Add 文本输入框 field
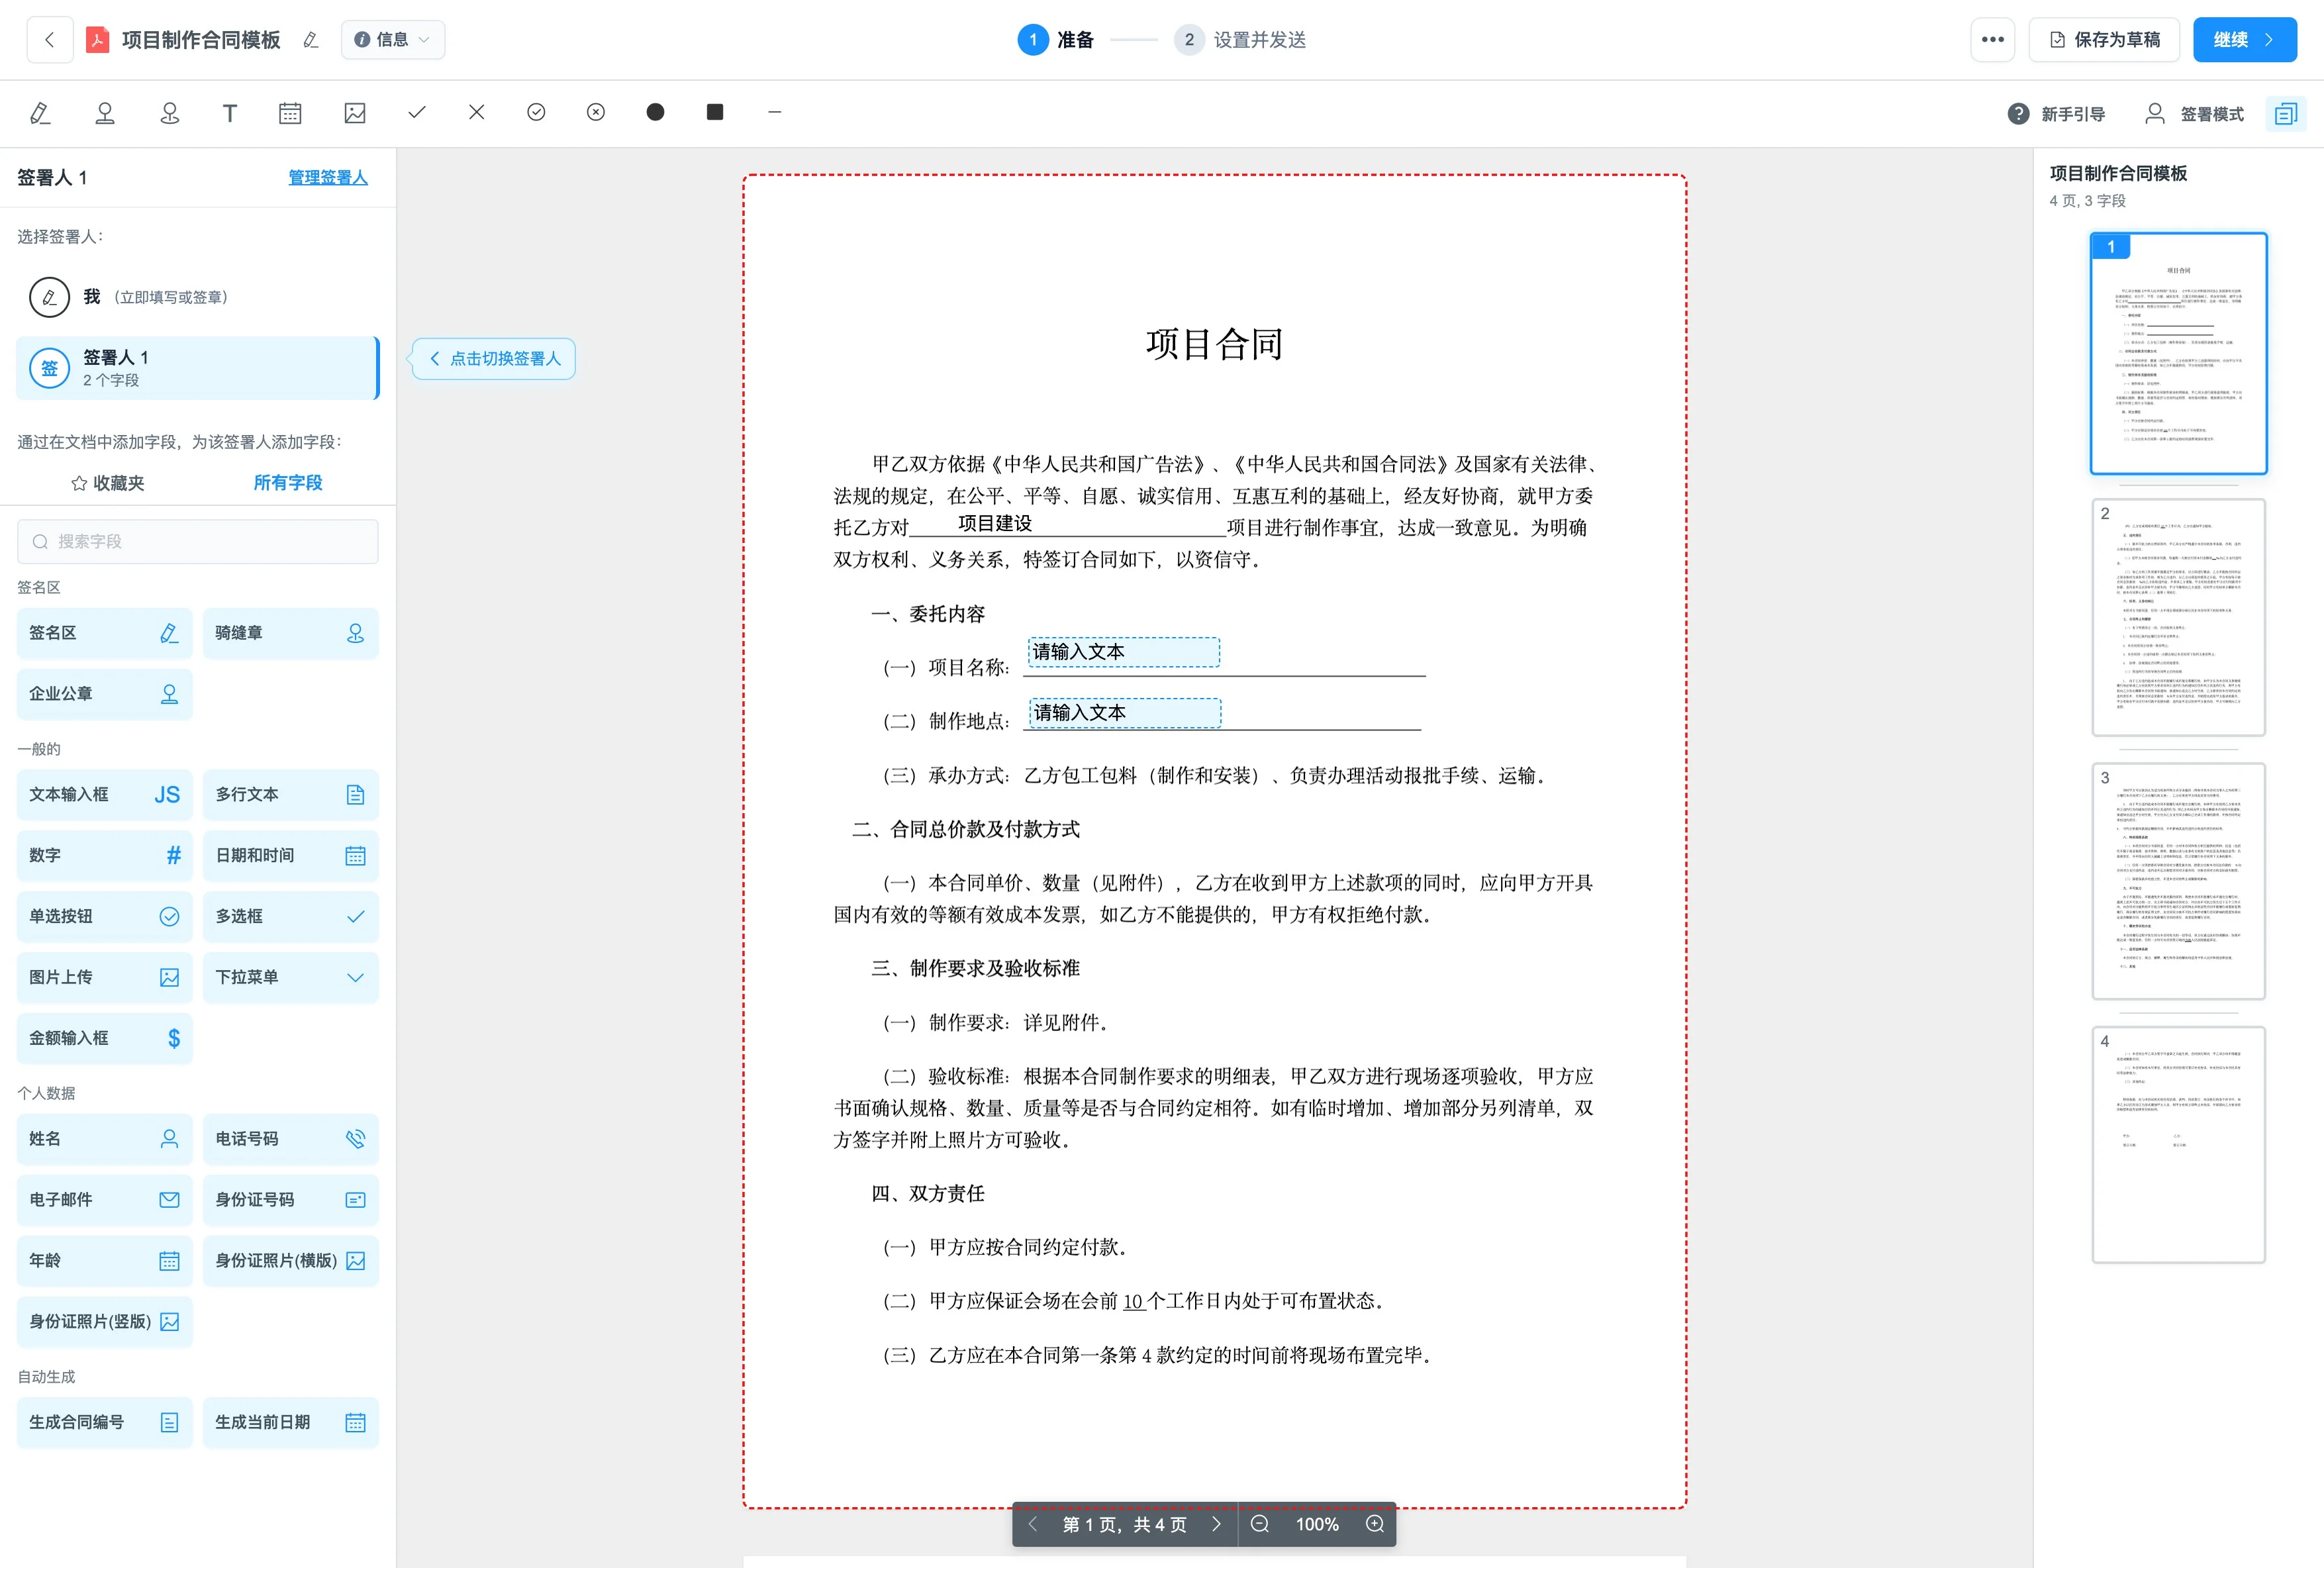 point(105,795)
